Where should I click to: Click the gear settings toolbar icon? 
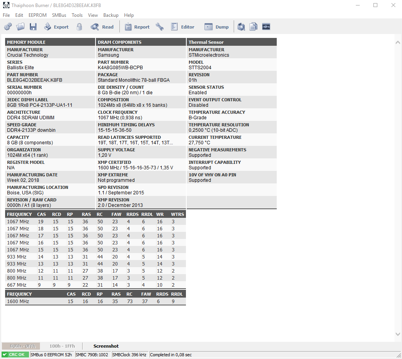point(8,27)
